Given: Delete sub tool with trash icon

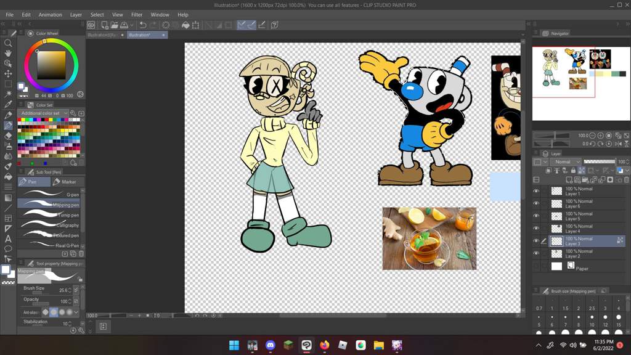Looking at the screenshot, I should pos(81,253).
